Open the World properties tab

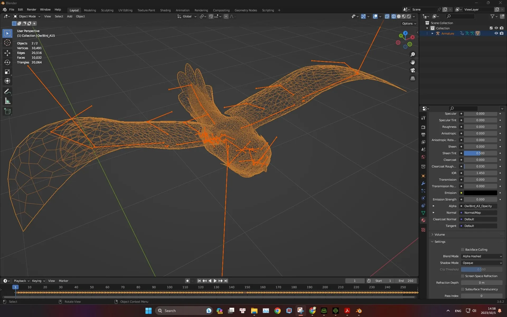pyautogui.click(x=423, y=157)
